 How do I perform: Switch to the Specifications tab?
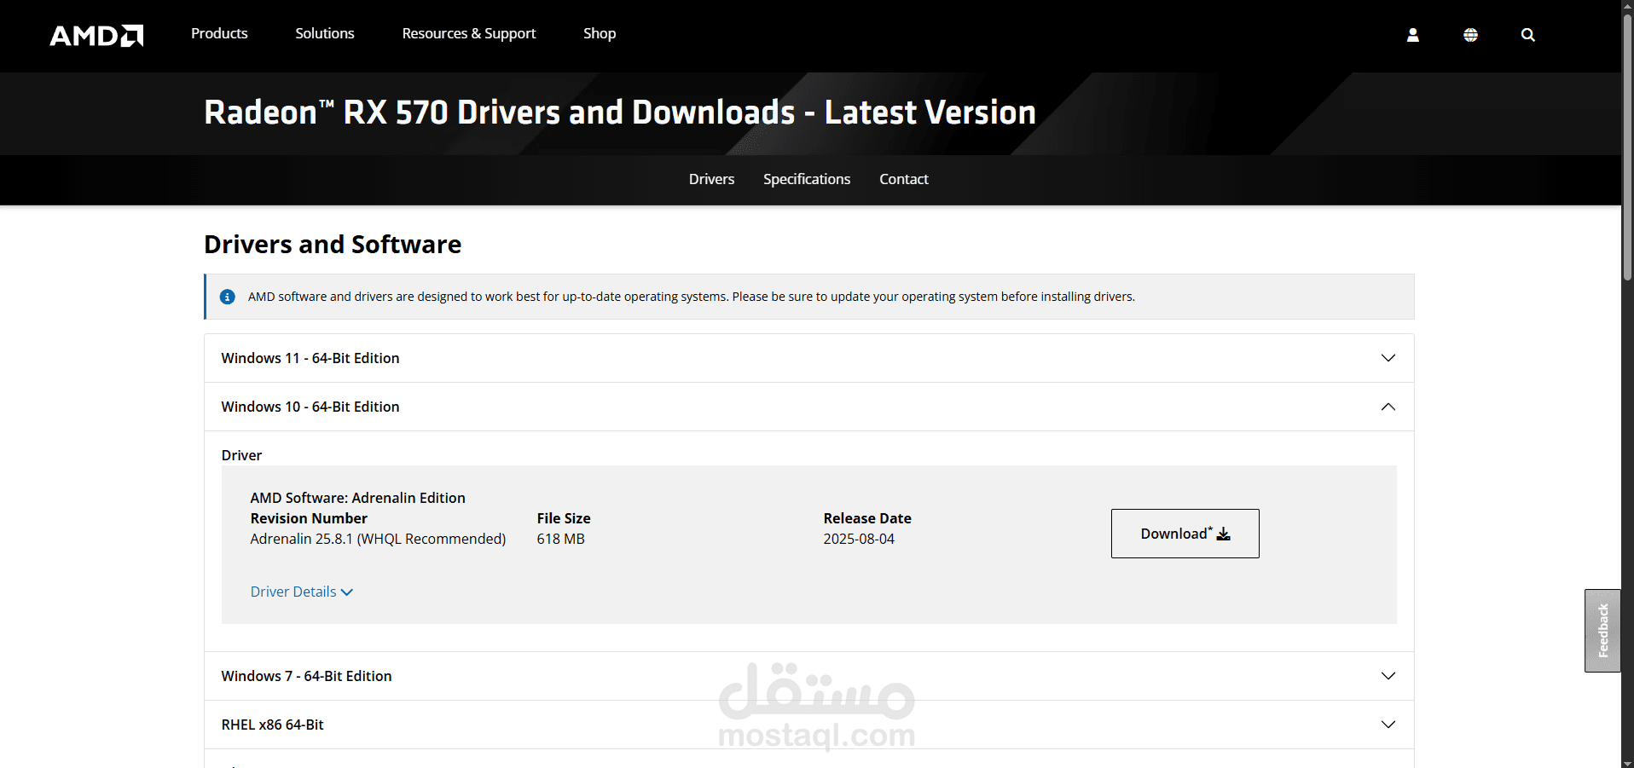tap(807, 179)
